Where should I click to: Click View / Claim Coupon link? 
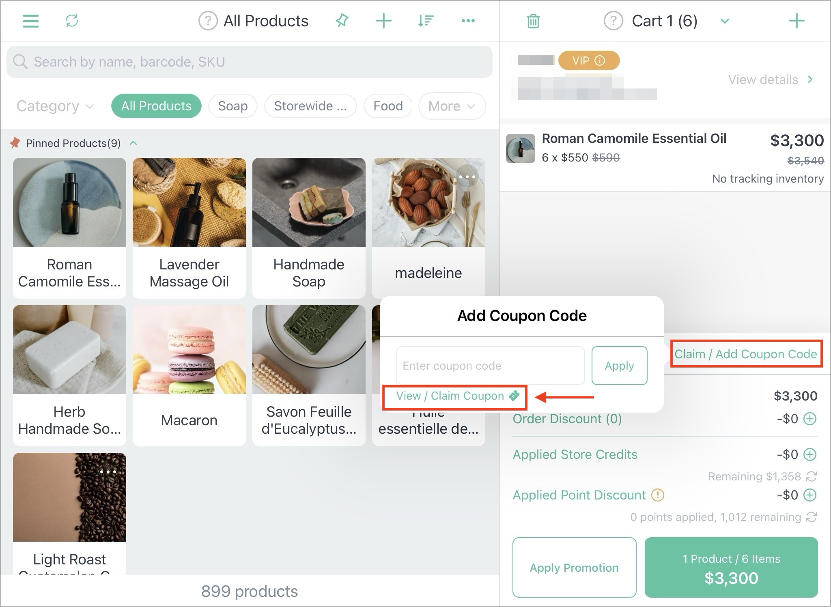[x=458, y=396]
